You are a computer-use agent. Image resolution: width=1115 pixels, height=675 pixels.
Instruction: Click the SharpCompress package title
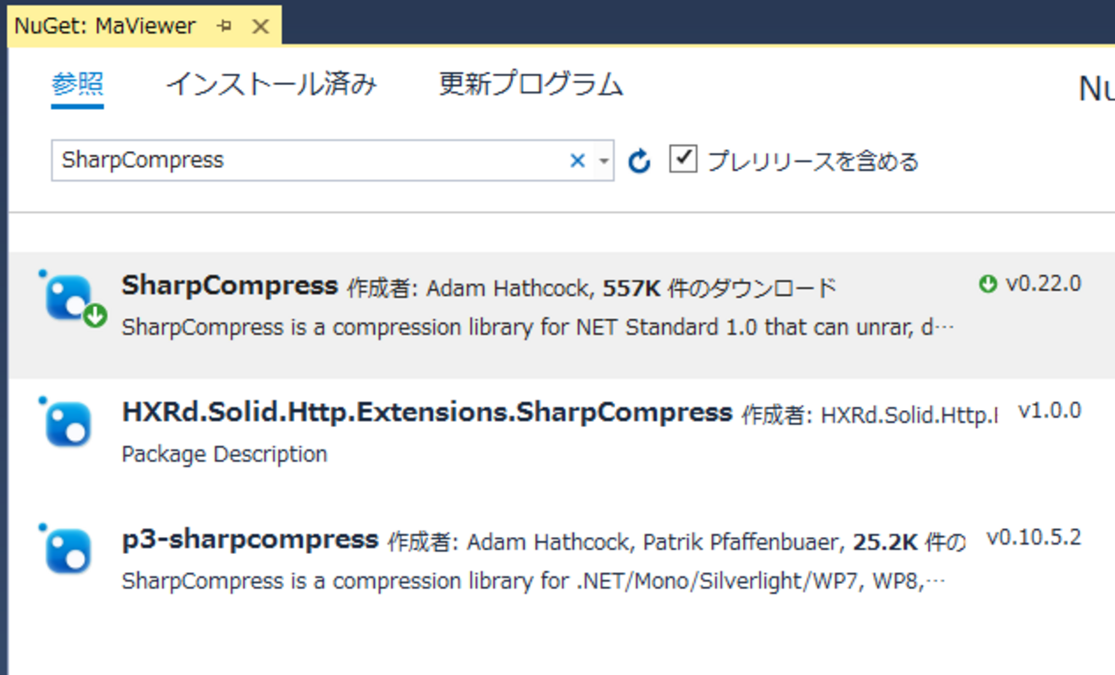tap(230, 286)
